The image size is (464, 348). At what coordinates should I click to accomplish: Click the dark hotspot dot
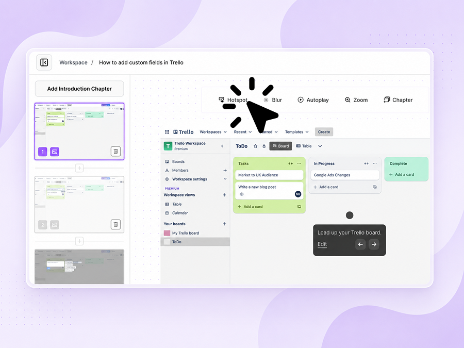pos(350,215)
